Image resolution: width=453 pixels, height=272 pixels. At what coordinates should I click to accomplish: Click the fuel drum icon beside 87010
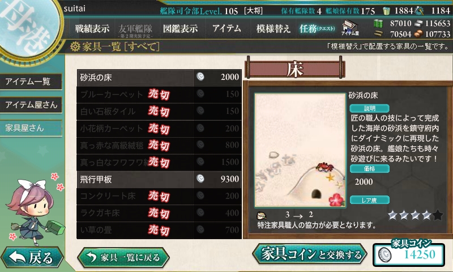coord(378,23)
